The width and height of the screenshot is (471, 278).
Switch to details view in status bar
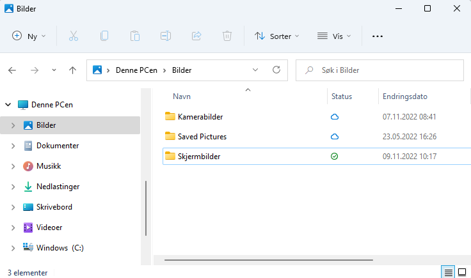coord(448,272)
